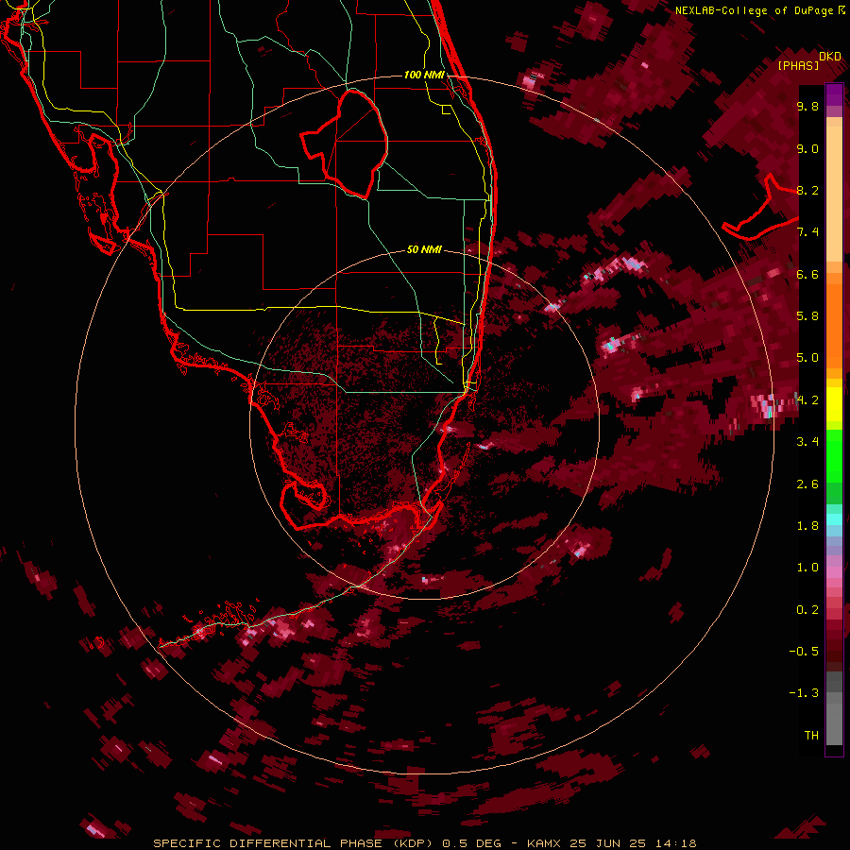Click the NEXLAB-College of DuPage credit text

(x=755, y=10)
